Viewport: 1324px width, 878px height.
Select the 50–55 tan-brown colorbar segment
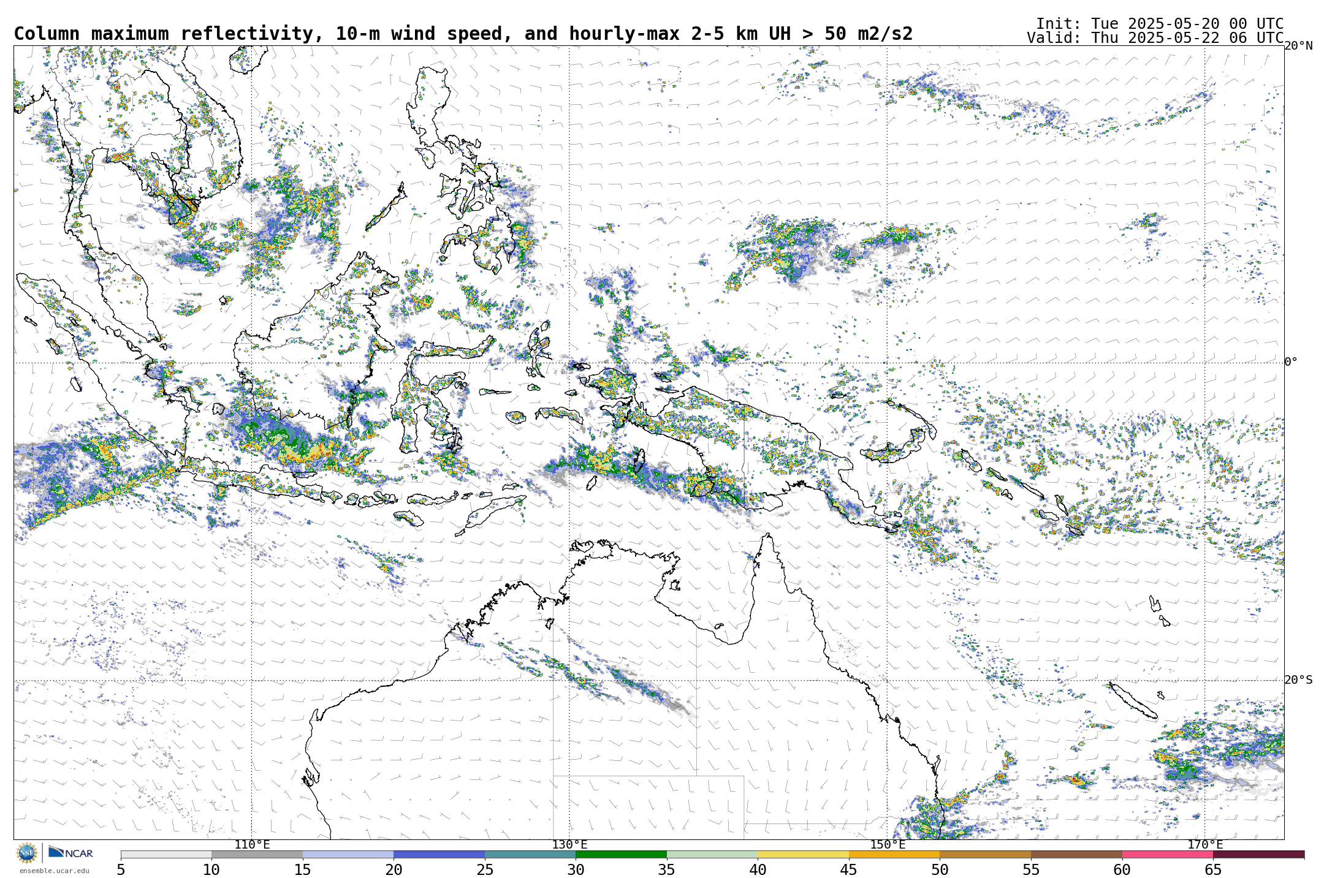tap(985, 854)
